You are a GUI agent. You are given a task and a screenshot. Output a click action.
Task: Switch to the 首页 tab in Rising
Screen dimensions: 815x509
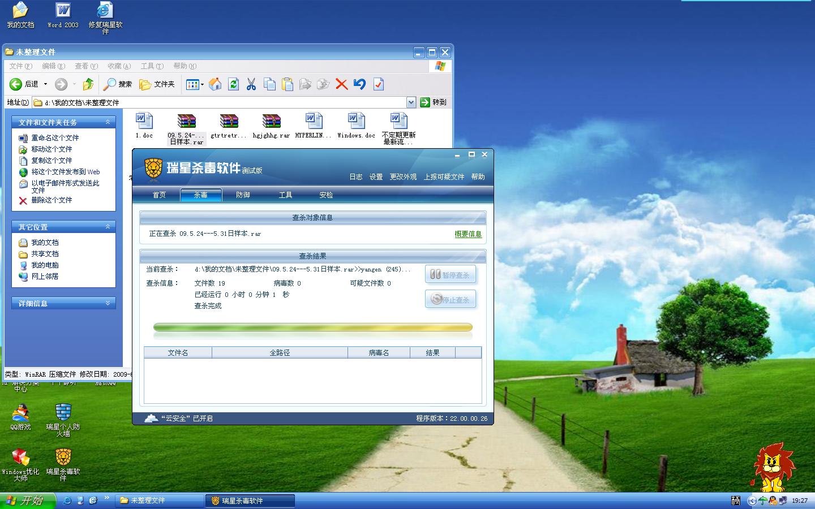(x=159, y=195)
